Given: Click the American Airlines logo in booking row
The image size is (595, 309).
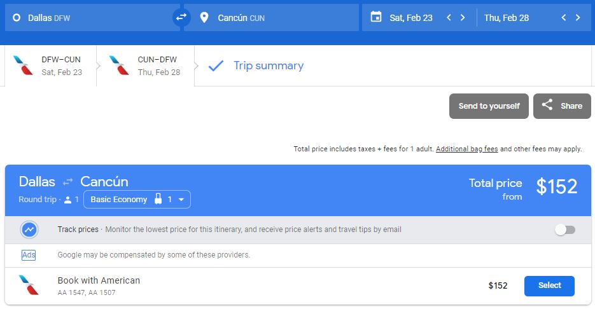Looking at the screenshot, I should tap(29, 285).
